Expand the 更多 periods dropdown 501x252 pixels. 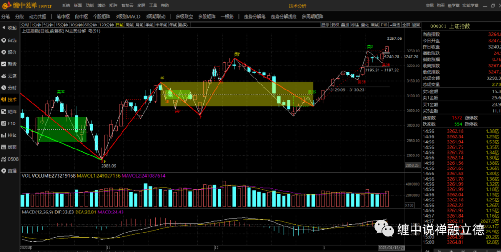[183, 25]
